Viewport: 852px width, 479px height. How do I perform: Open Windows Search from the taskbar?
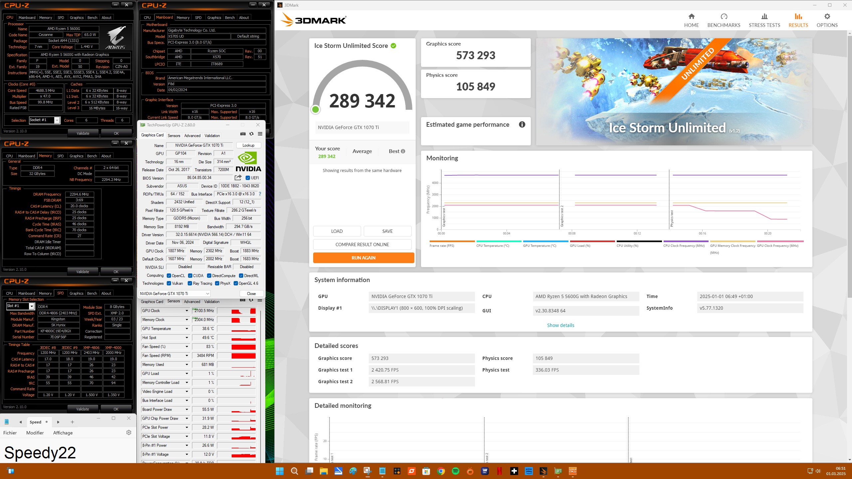(294, 471)
